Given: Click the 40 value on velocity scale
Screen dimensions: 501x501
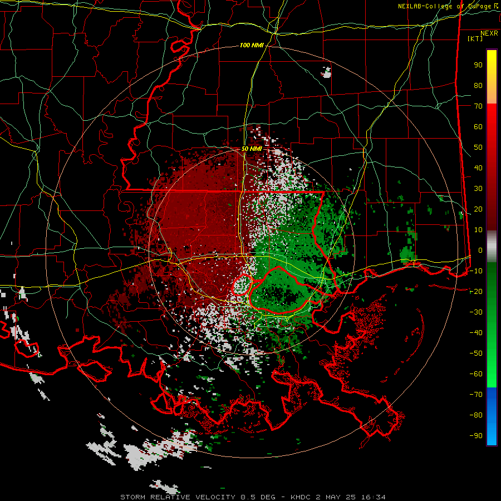Looking at the screenshot, I should pos(478,168).
